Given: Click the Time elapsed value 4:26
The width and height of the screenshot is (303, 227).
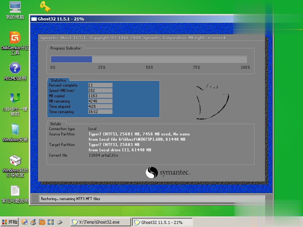Looking at the screenshot, I should click(100, 106).
